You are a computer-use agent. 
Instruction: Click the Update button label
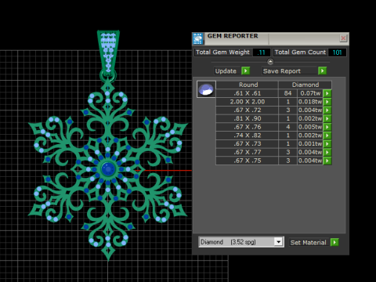coord(226,71)
